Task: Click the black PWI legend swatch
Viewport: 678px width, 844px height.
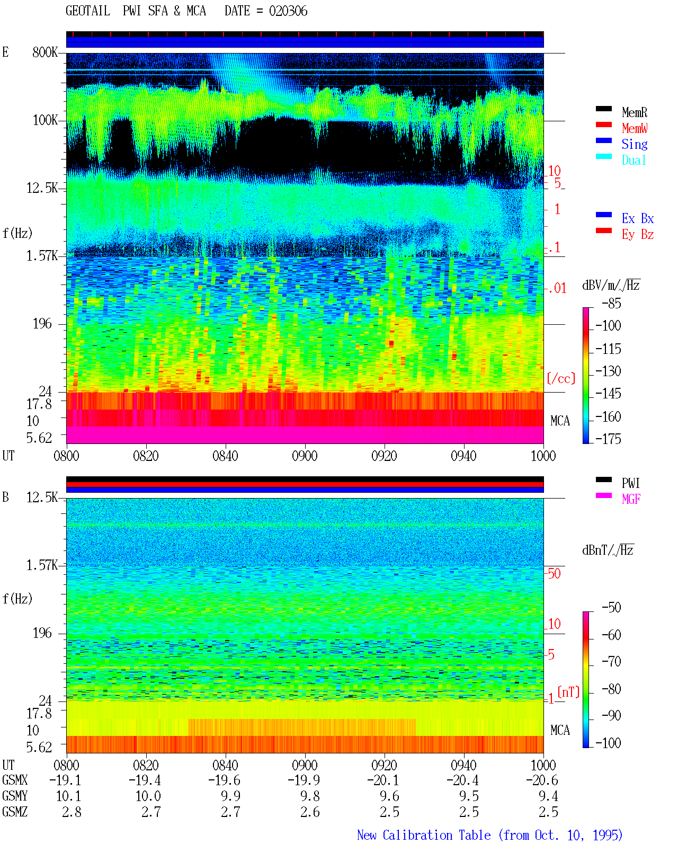Action: (604, 480)
